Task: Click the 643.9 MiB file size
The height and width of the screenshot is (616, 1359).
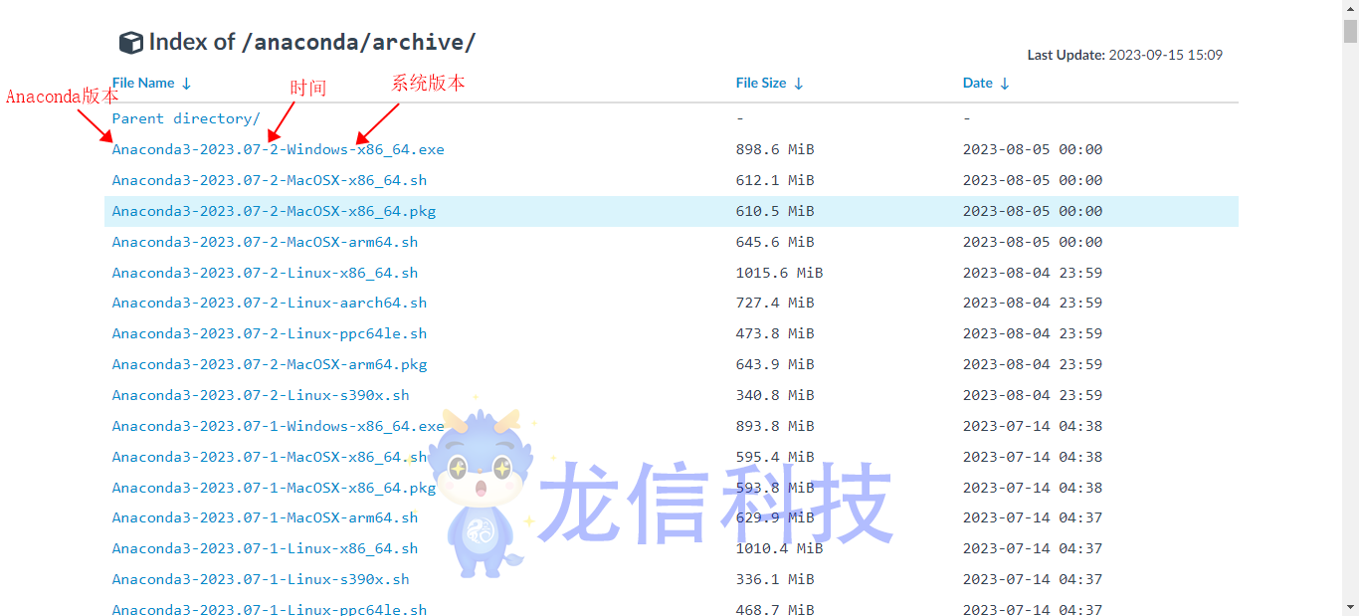Action: point(775,364)
